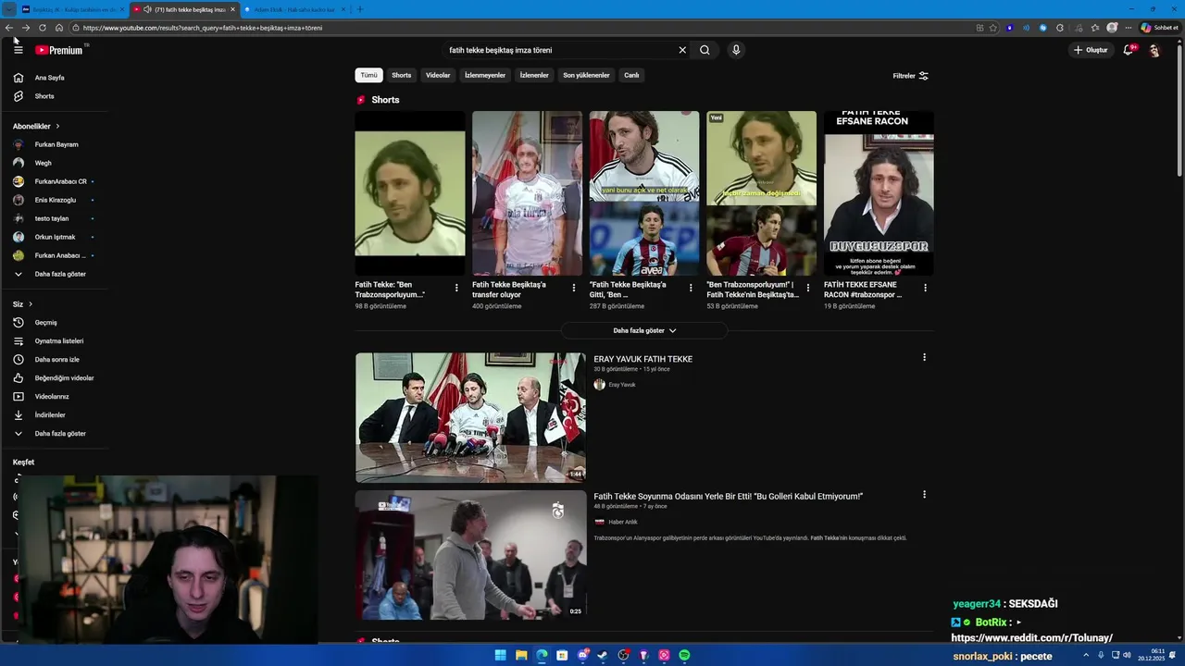This screenshot has width=1185, height=666.
Task: Open the notifications bell
Action: tap(1128, 50)
